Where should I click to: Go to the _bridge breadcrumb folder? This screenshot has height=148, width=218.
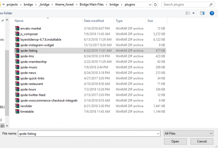[44, 5]
